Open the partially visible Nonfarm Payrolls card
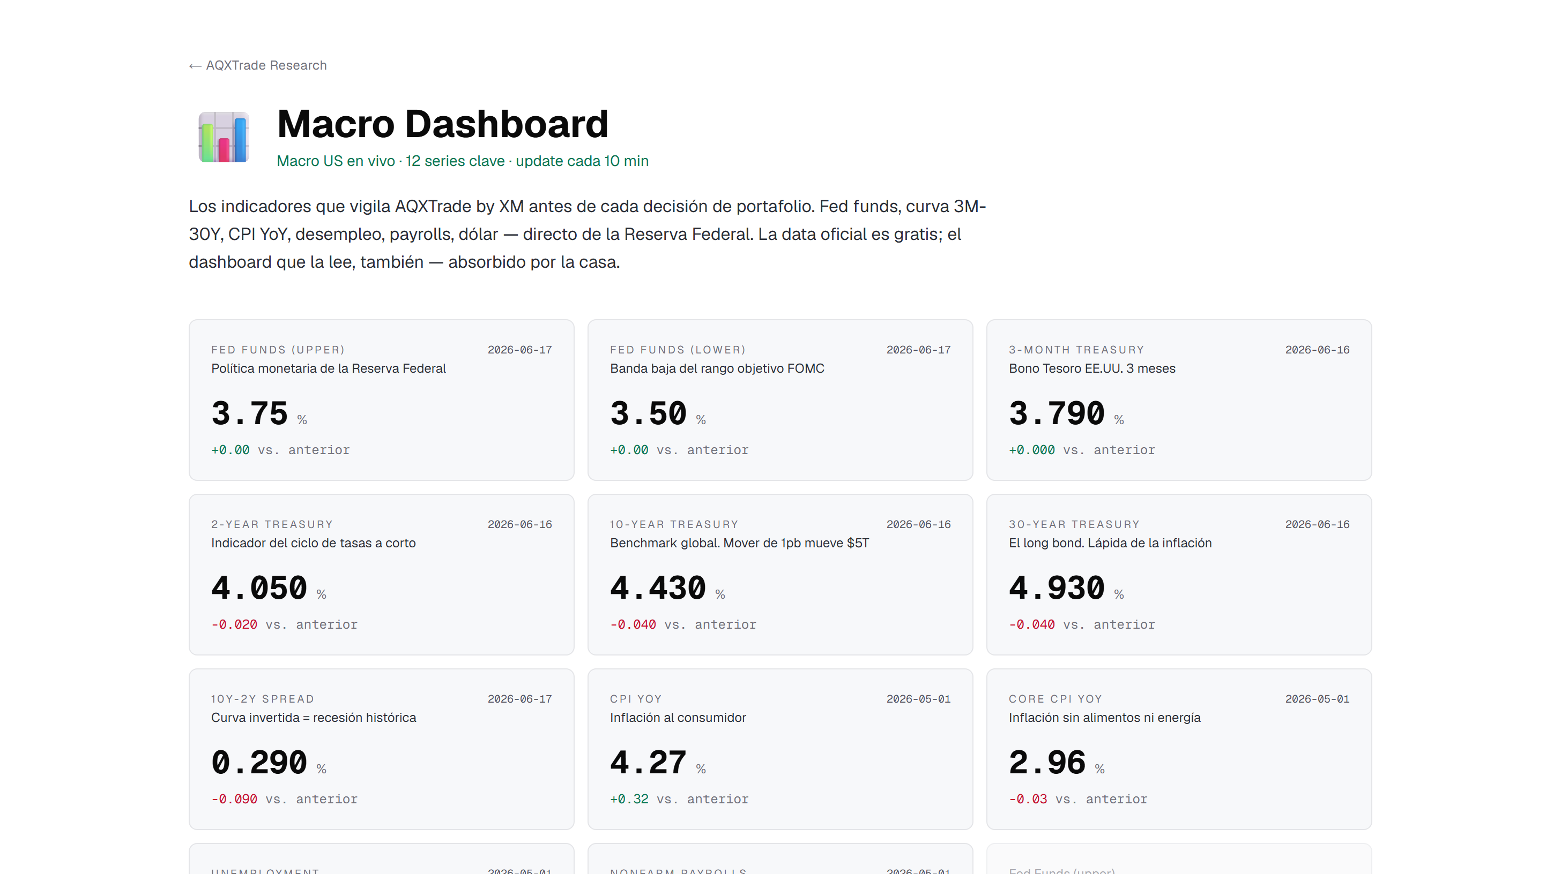 tap(780, 859)
